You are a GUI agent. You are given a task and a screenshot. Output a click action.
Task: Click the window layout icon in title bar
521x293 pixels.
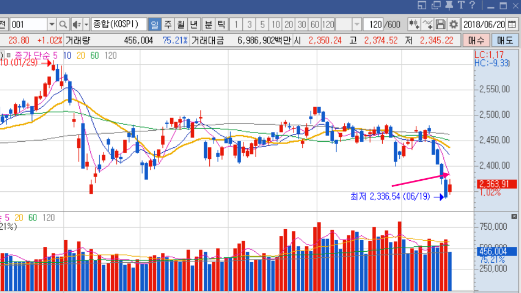(422, 5)
